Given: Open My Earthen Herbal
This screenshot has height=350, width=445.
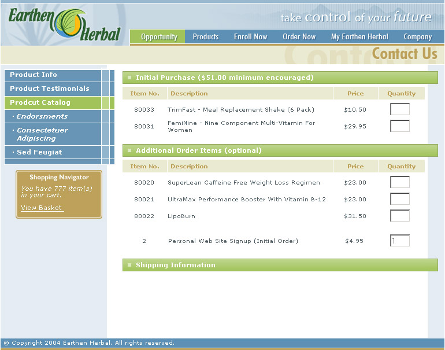Looking at the screenshot, I should pyautogui.click(x=359, y=36).
